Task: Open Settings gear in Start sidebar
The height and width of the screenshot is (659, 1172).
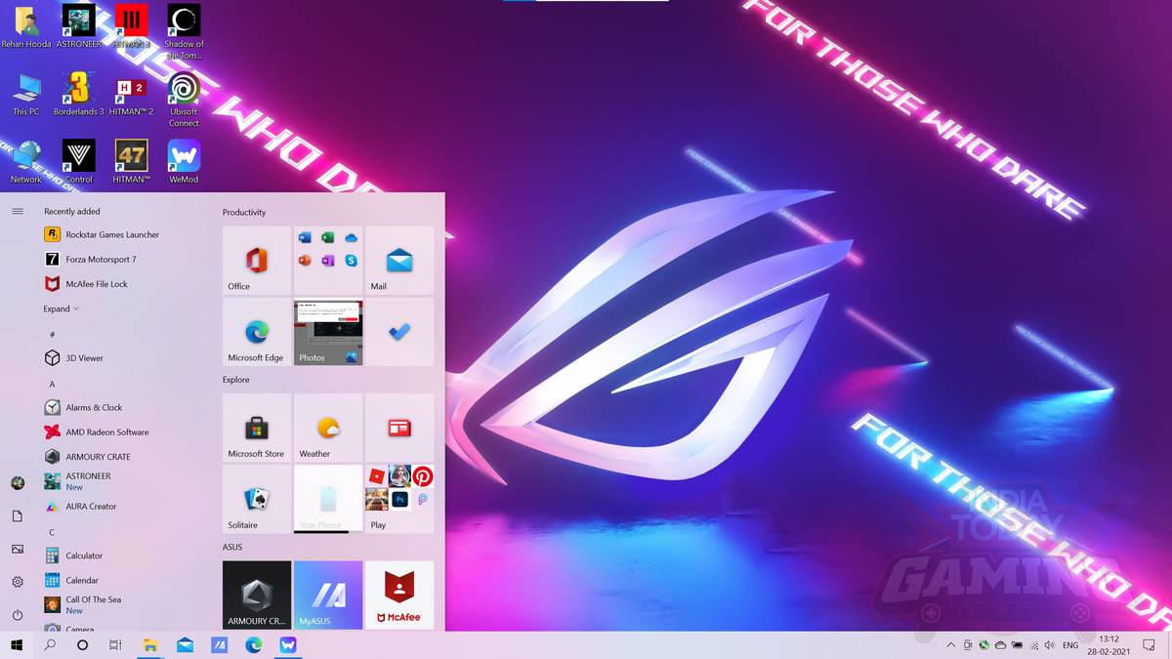Action: (18, 582)
